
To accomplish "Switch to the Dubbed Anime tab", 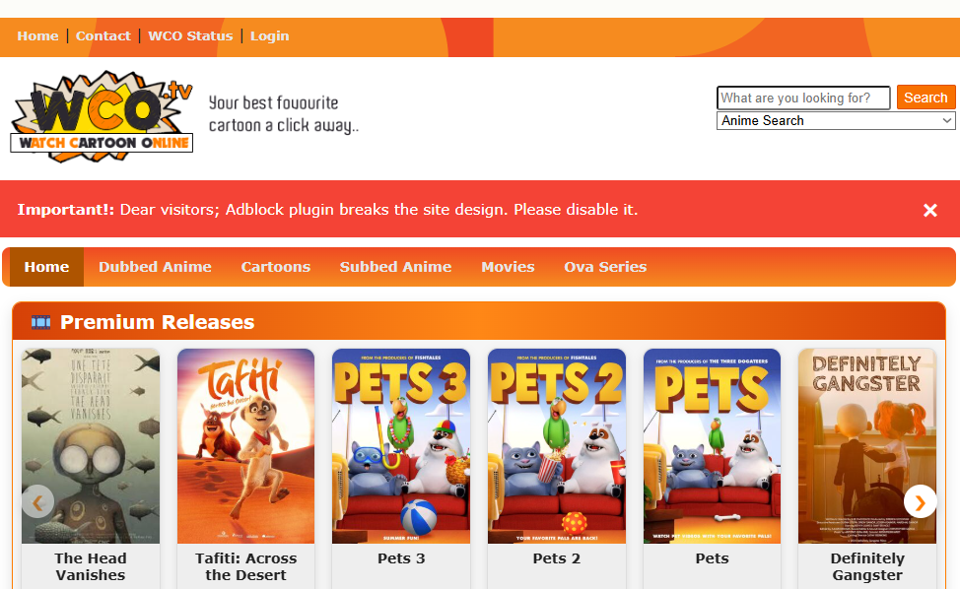I will (155, 267).
